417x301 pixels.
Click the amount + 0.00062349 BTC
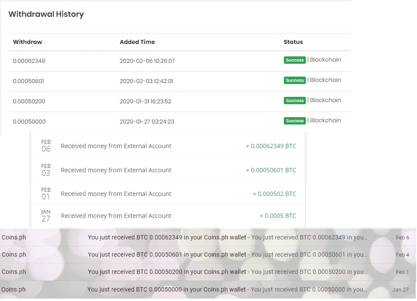(271, 146)
